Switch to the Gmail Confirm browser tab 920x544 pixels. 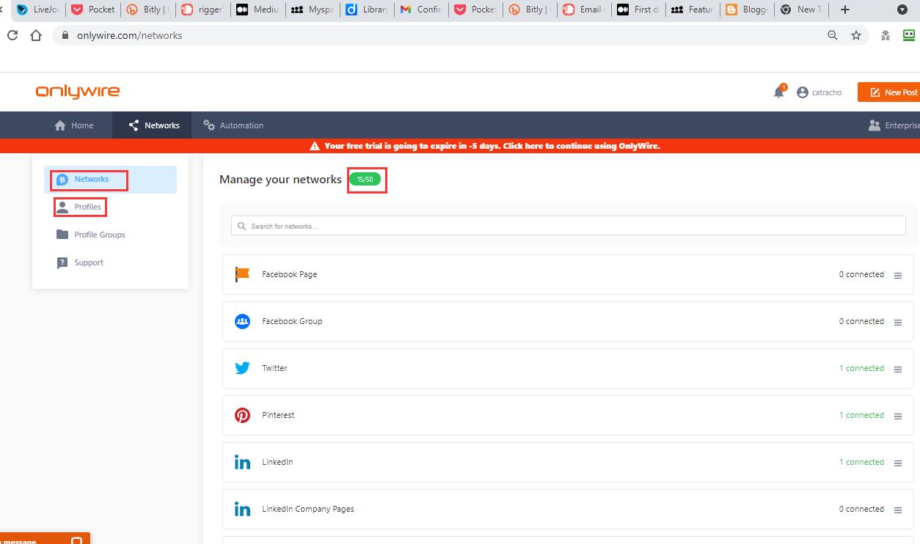[422, 10]
